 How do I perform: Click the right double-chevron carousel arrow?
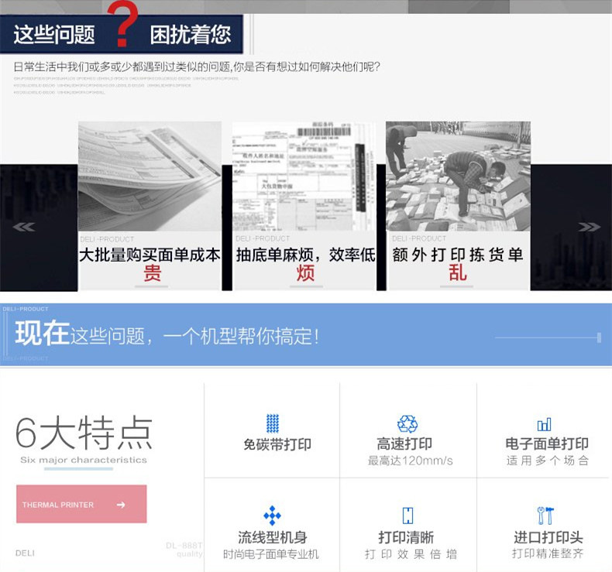[x=589, y=227]
